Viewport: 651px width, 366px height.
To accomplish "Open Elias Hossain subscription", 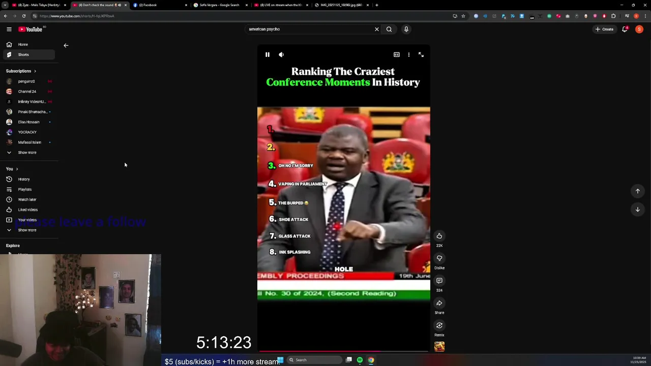I will 28,122.
